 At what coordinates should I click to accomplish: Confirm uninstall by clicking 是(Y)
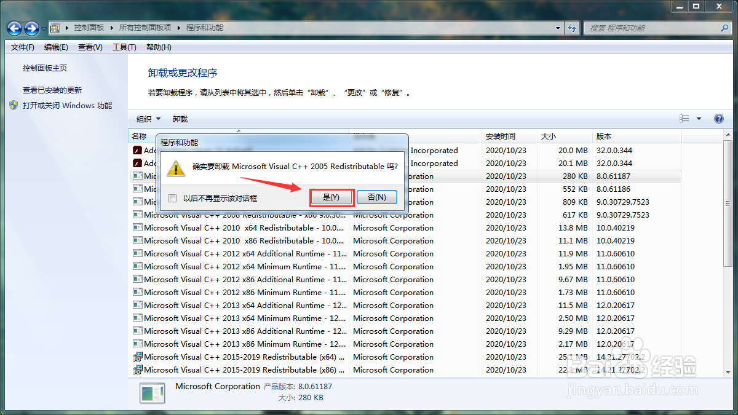point(331,197)
